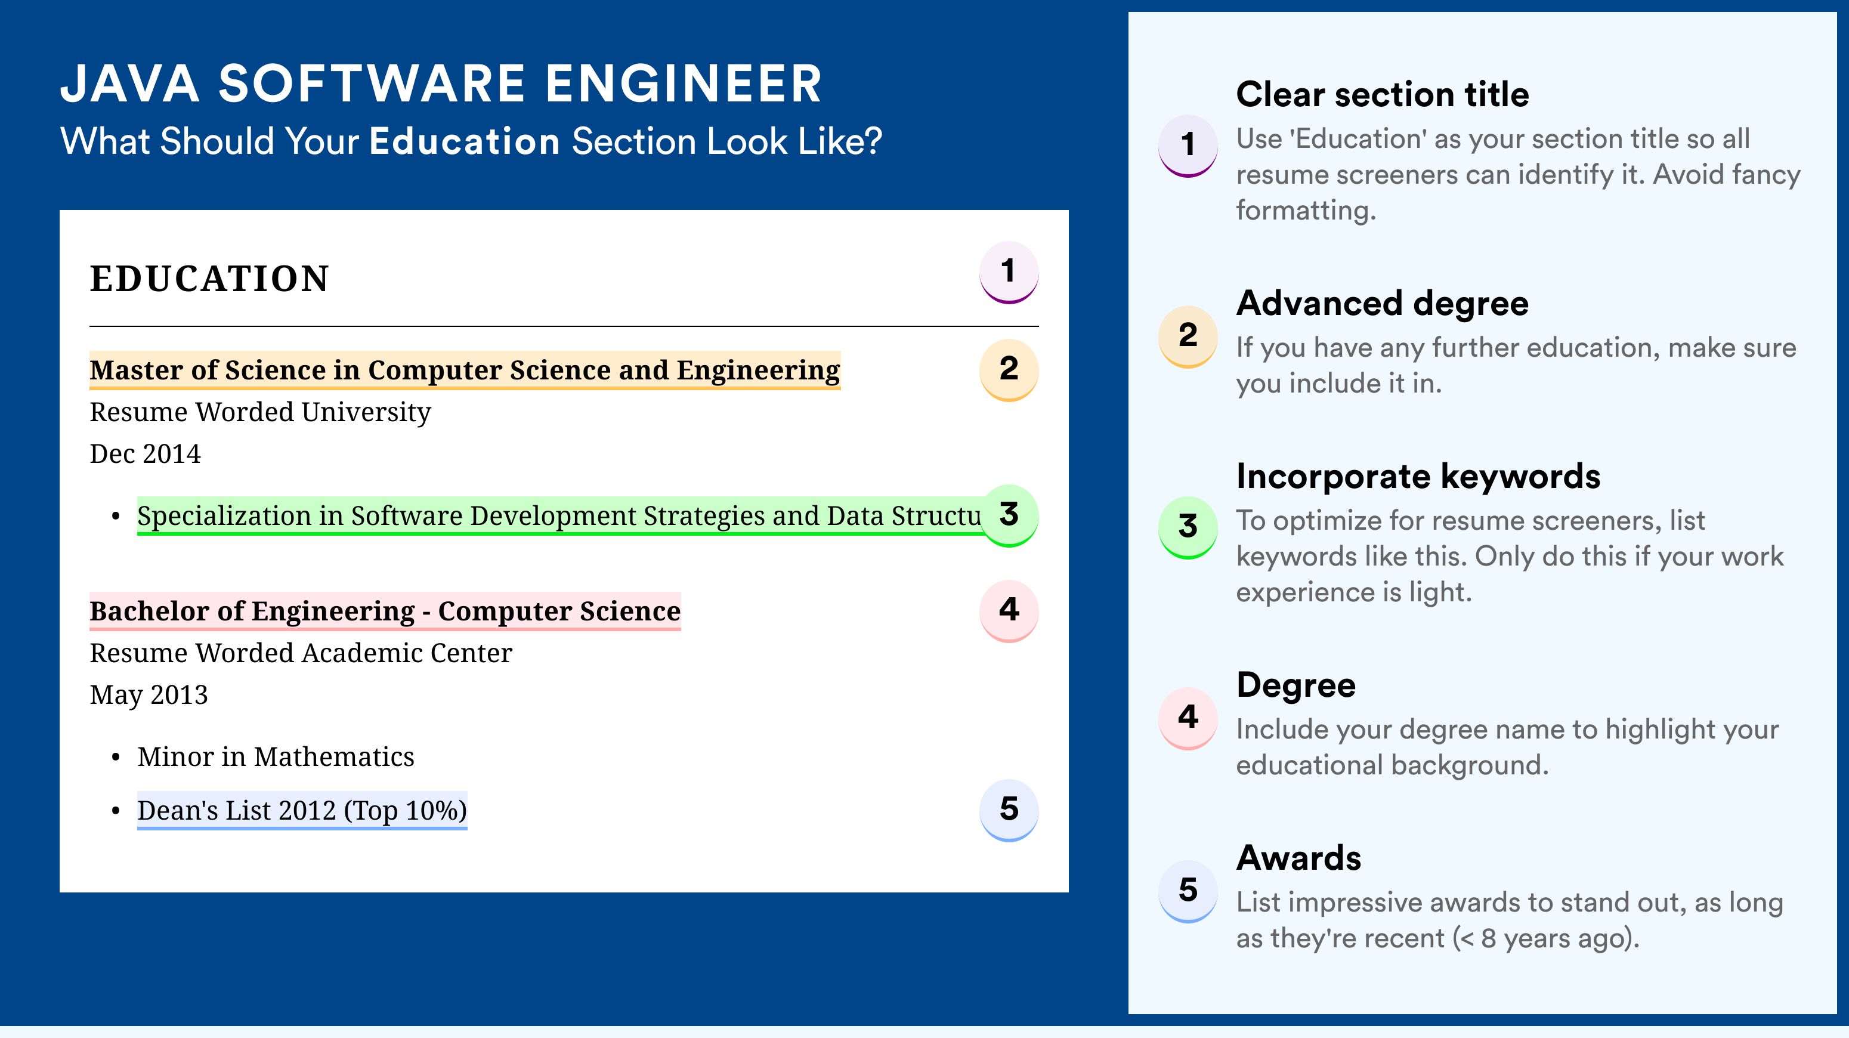Viewport: 1849px width, 1038px height.
Task: Select the highlighted Bachelor of Engineering line
Action: [385, 611]
